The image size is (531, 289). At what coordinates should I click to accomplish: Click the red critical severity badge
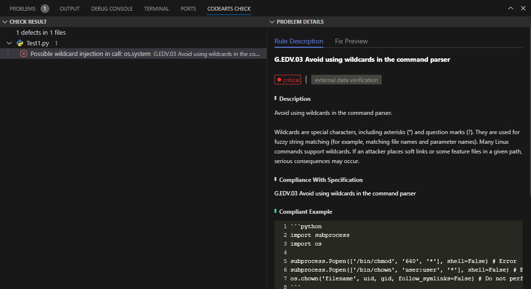287,80
